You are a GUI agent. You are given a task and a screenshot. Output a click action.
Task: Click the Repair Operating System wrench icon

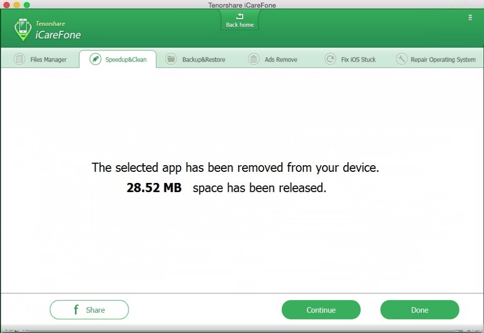tap(402, 59)
